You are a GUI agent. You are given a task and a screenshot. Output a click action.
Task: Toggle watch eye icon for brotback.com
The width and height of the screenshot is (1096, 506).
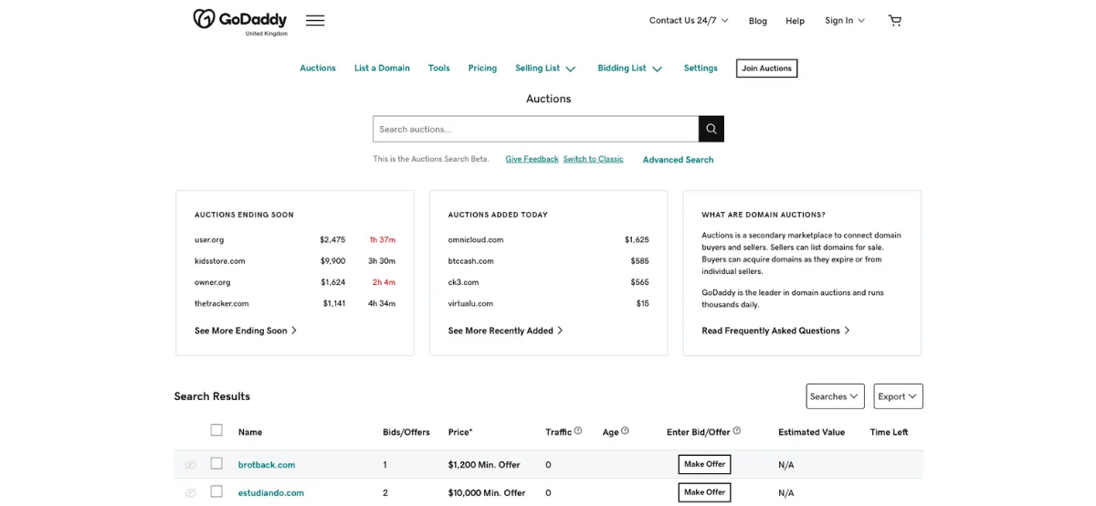pos(190,465)
